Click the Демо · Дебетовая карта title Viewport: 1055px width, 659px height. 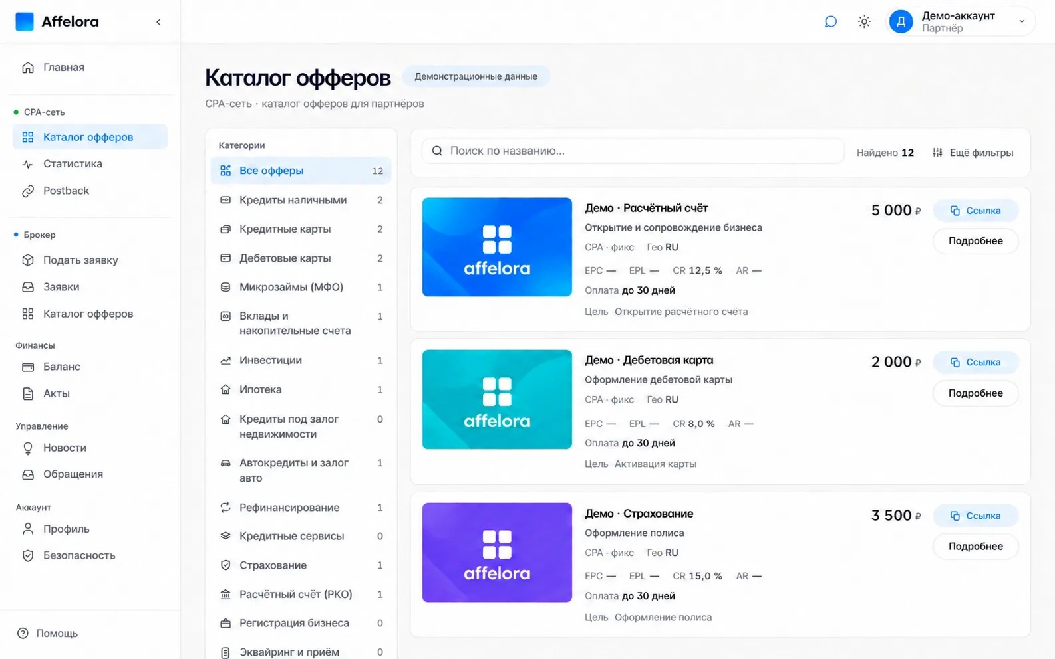point(649,360)
